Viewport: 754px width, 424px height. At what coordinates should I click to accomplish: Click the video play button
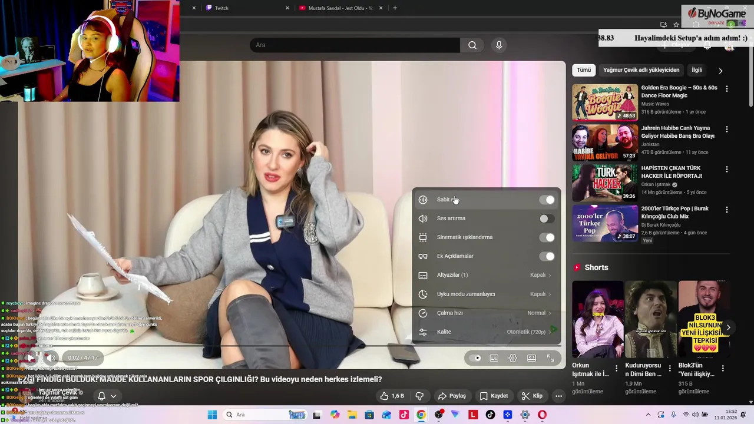(31, 358)
